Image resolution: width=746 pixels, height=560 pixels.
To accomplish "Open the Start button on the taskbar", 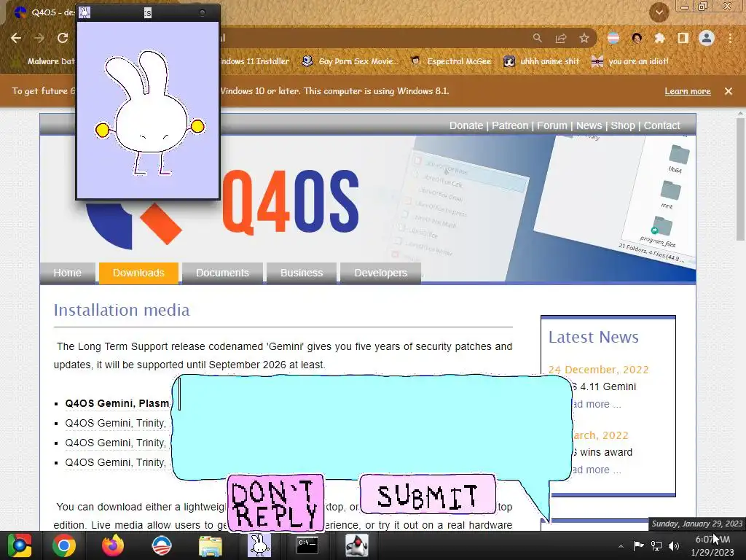I will click(20, 545).
